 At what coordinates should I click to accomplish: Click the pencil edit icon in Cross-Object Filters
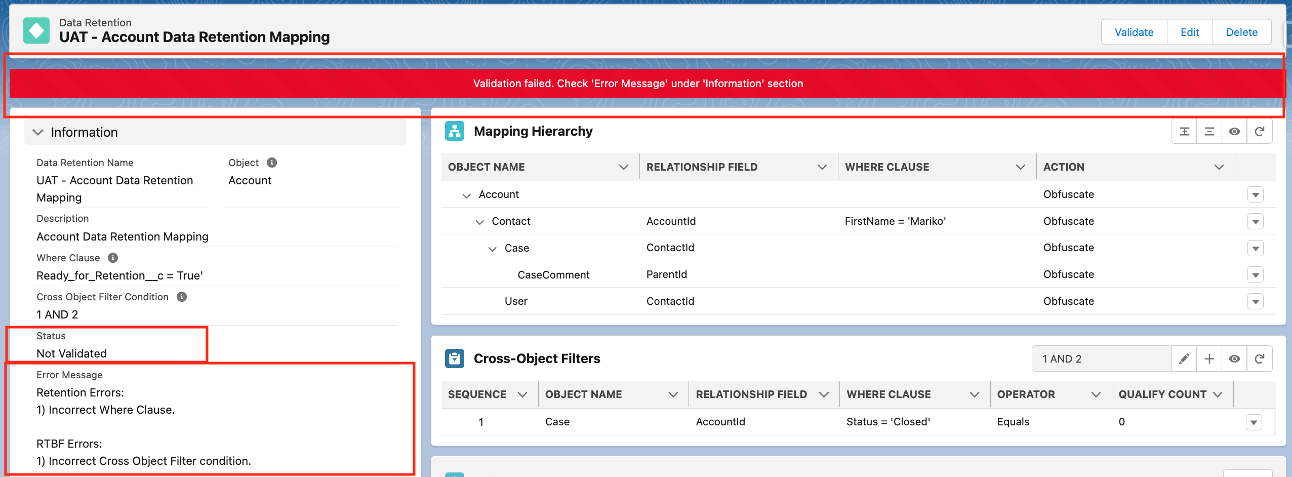point(1184,359)
